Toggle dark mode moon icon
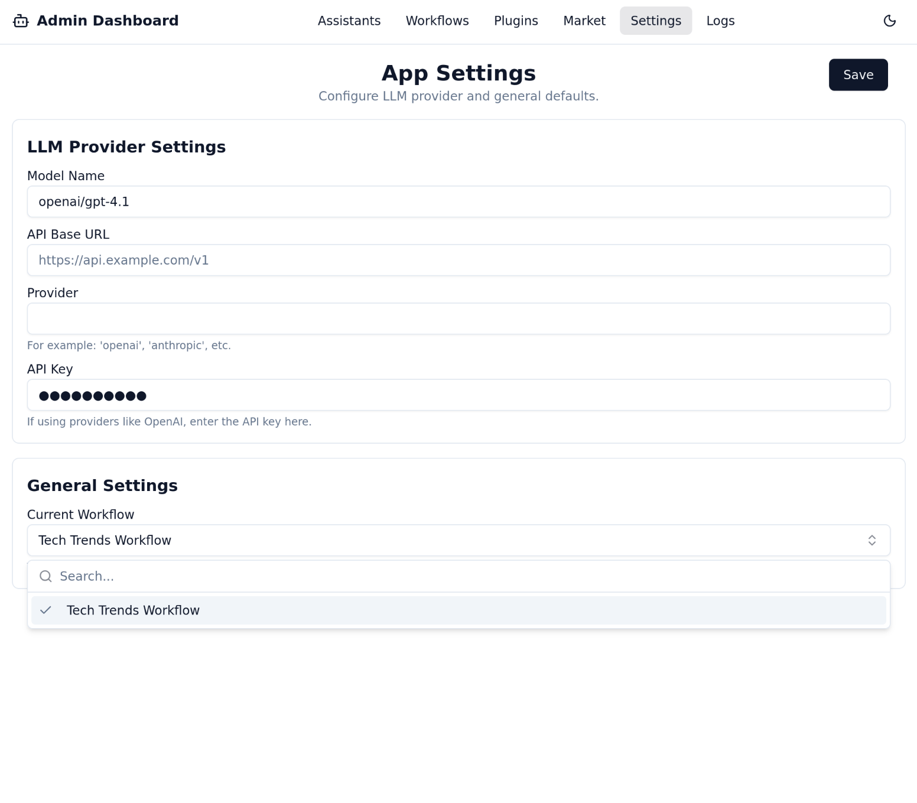The image size is (917, 803). 889,21
